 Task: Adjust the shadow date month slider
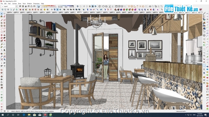tap(49, 6)
